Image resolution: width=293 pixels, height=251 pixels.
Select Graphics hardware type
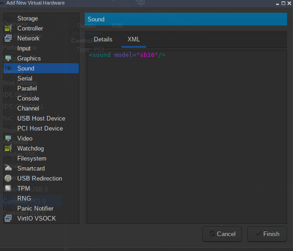coord(41,58)
